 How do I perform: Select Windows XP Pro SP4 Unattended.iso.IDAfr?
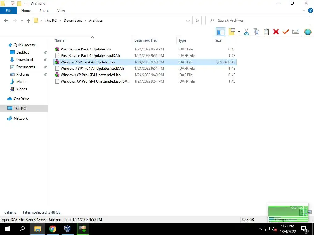[x=145, y=81]
